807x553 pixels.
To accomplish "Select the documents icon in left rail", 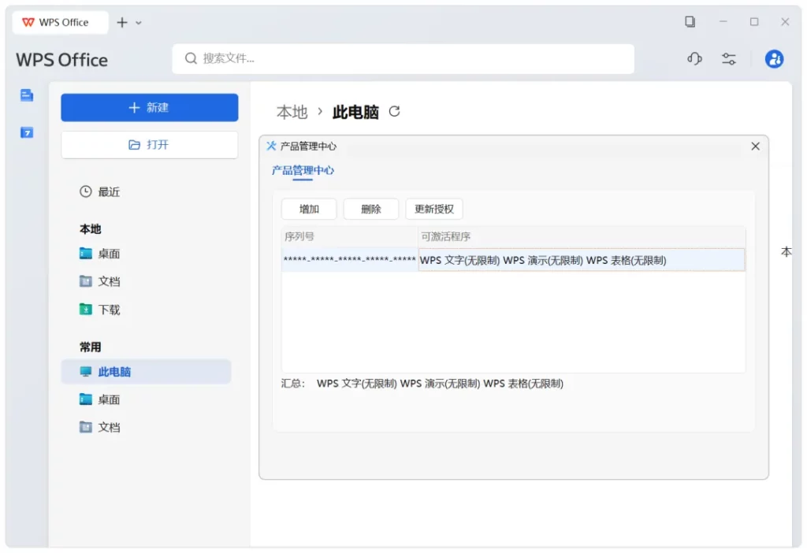I will (27, 95).
